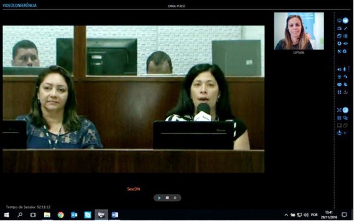
Task: Click the participant icon beside chat bubble
Action: (346, 85)
